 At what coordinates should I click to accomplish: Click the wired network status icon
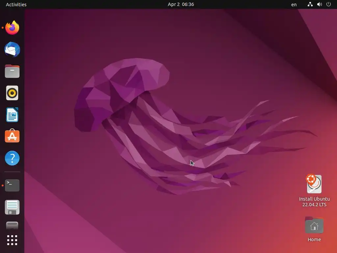click(310, 4)
